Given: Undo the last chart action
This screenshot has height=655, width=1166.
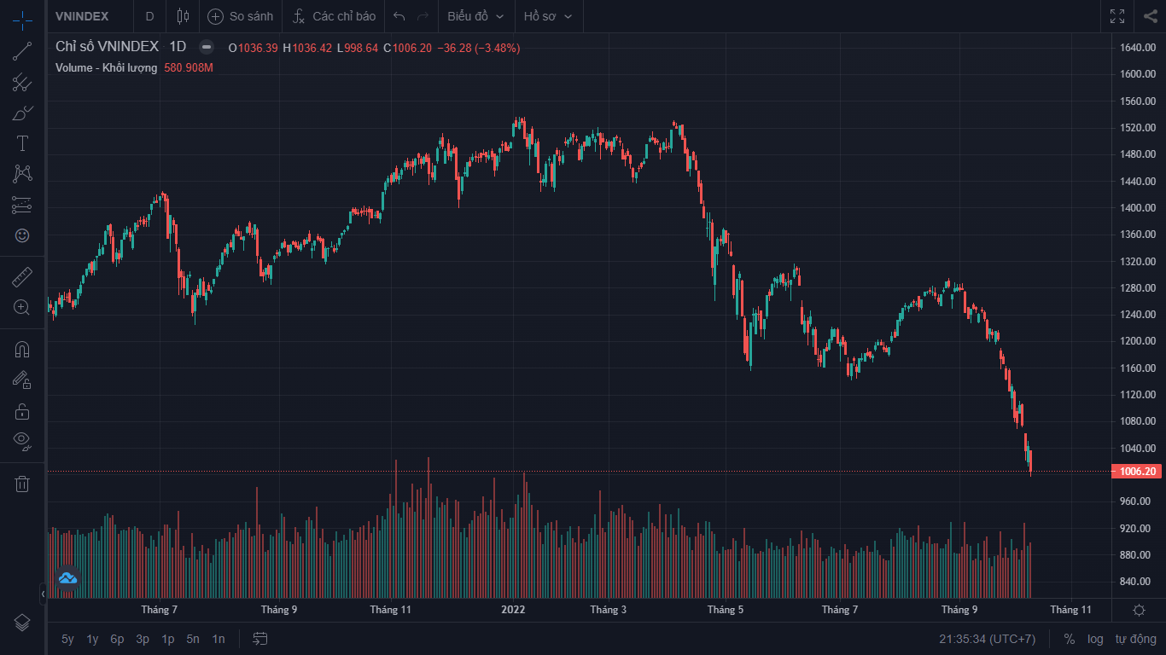Looking at the screenshot, I should (399, 16).
